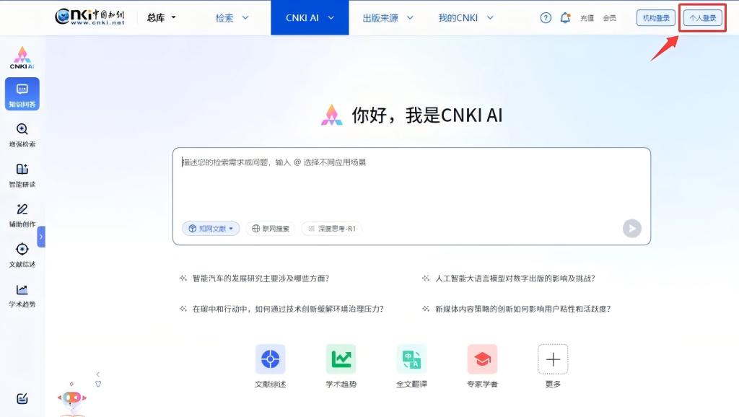This screenshot has height=417, width=739.
Task: Click the 个人登录 button
Action: pyautogui.click(x=702, y=18)
